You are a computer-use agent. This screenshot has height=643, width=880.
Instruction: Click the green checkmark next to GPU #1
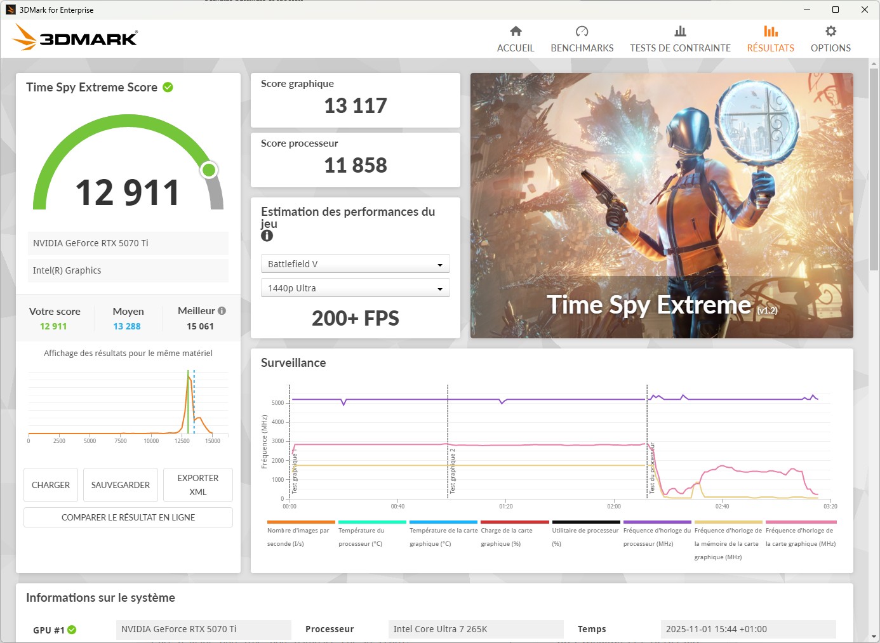point(72,630)
